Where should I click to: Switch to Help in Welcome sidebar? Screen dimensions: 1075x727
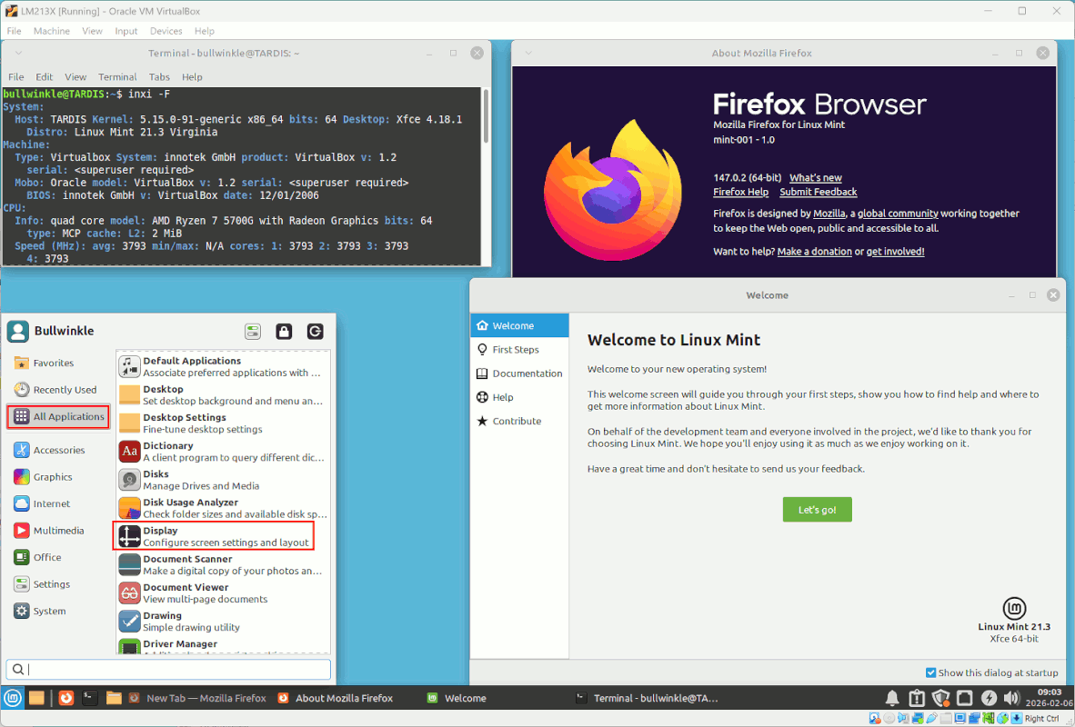tap(519, 397)
